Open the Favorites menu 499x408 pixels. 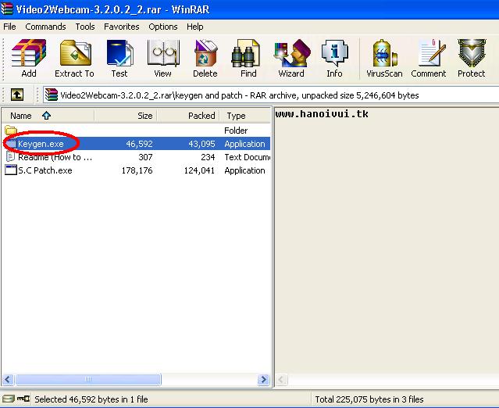pos(122,27)
